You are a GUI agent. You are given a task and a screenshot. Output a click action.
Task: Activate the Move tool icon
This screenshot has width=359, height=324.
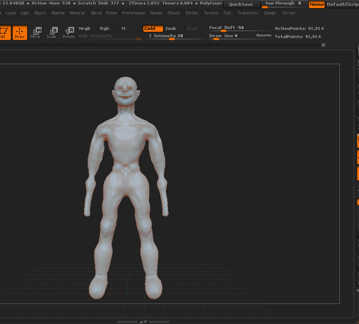click(36, 33)
